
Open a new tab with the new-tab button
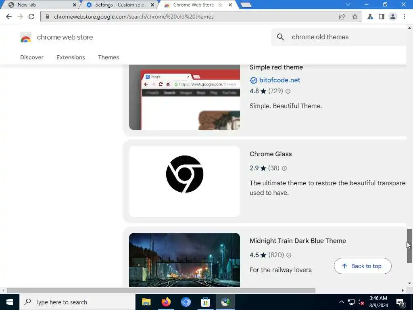pos(246,5)
